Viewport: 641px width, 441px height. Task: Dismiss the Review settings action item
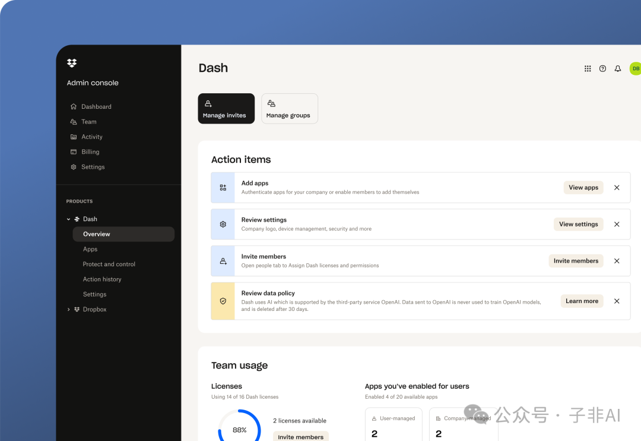(617, 225)
